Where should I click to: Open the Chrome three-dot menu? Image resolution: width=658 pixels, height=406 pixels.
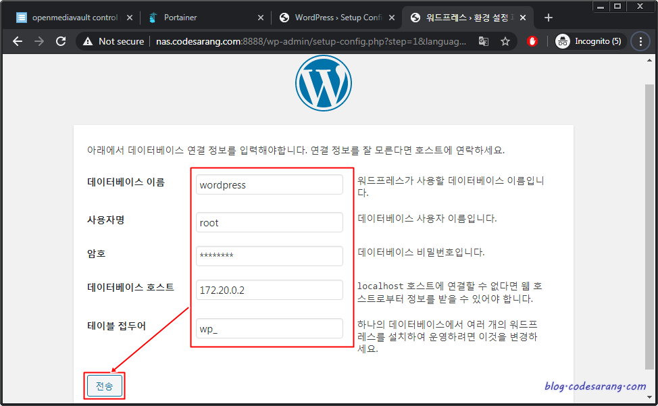click(x=640, y=41)
